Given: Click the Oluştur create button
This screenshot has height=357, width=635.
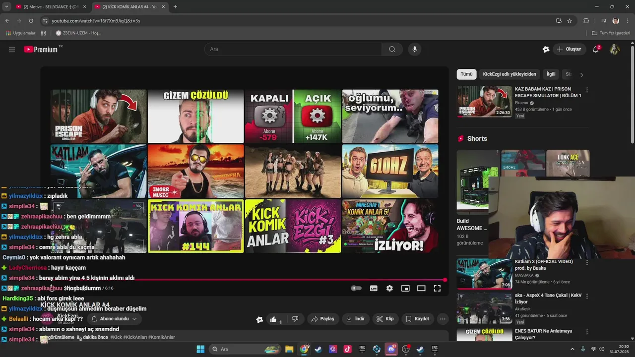Looking at the screenshot, I should tap(569, 49).
